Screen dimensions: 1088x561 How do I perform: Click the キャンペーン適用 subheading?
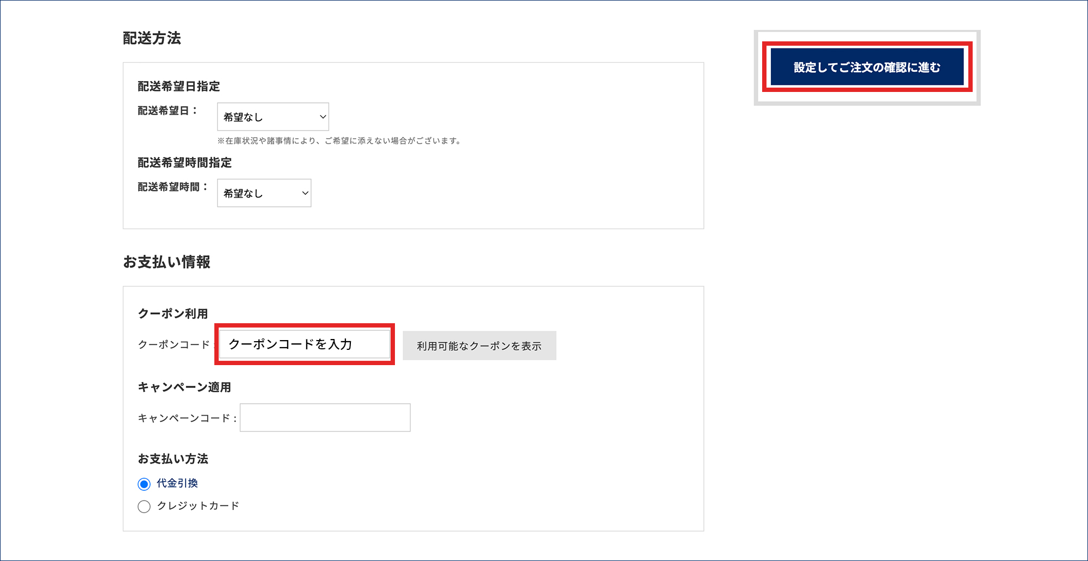click(184, 387)
